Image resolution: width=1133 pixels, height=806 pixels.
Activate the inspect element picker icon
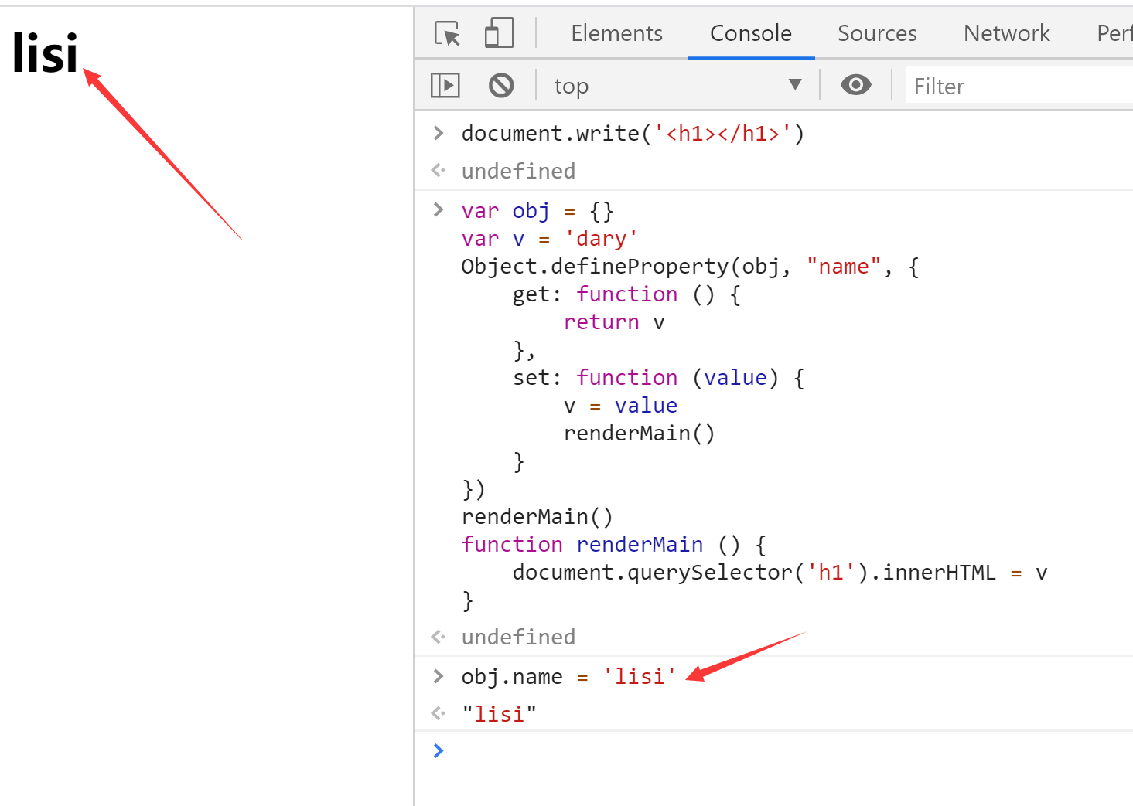tap(448, 33)
